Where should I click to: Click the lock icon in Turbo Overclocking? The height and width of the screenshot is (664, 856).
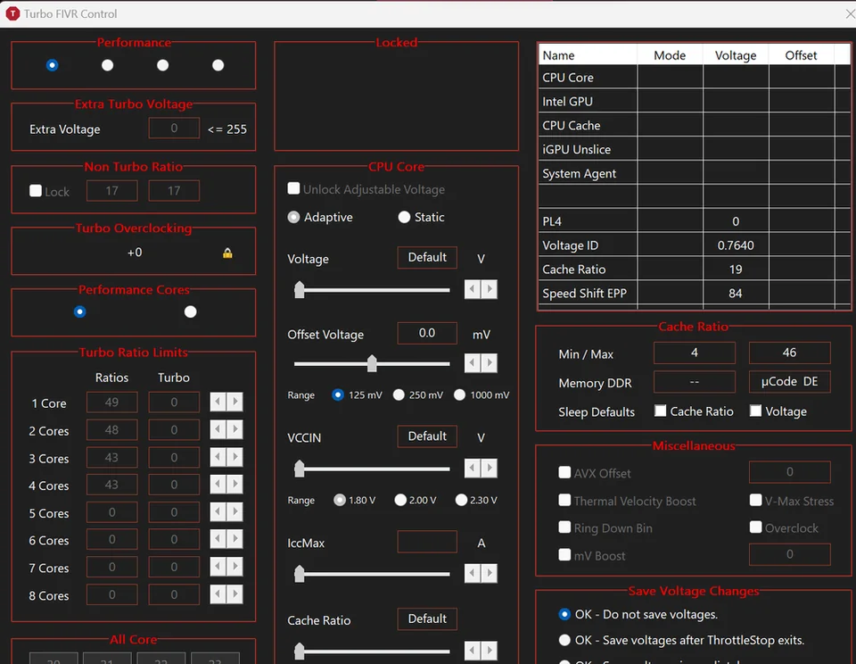point(227,253)
